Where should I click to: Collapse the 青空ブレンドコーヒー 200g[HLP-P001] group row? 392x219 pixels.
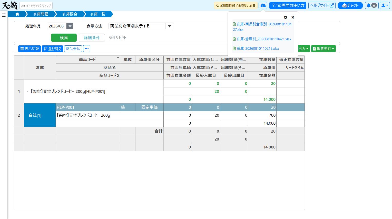(27, 92)
